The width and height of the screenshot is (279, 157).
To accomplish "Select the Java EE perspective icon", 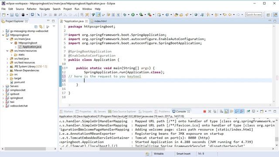I will [275, 15].
